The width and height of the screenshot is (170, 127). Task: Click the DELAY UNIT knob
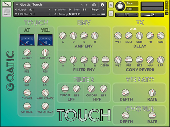(139, 36)
